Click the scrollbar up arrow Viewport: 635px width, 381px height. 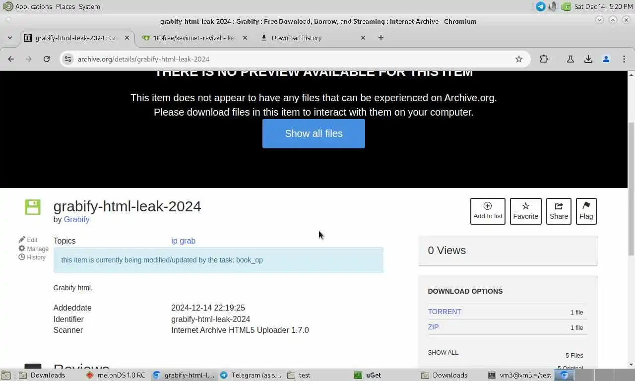(x=631, y=74)
